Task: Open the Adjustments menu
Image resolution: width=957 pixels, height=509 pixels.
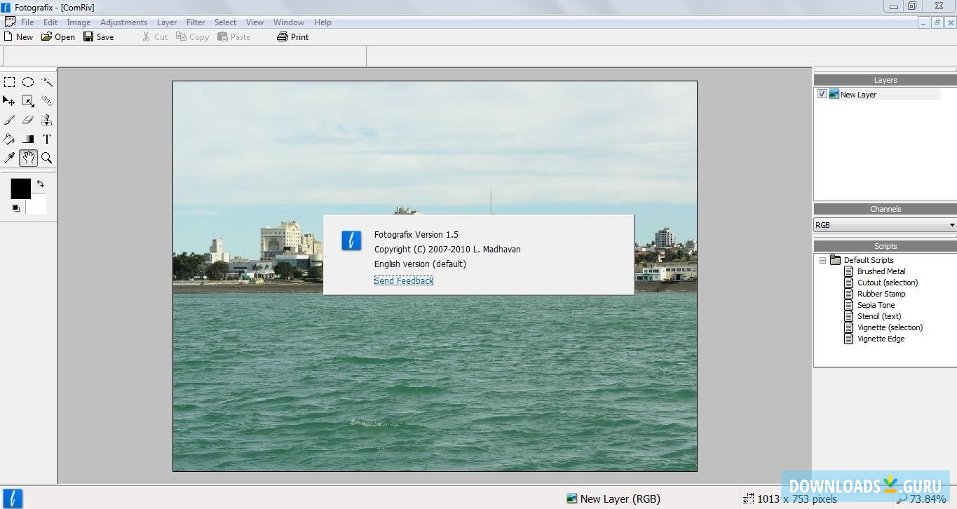Action: tap(123, 22)
